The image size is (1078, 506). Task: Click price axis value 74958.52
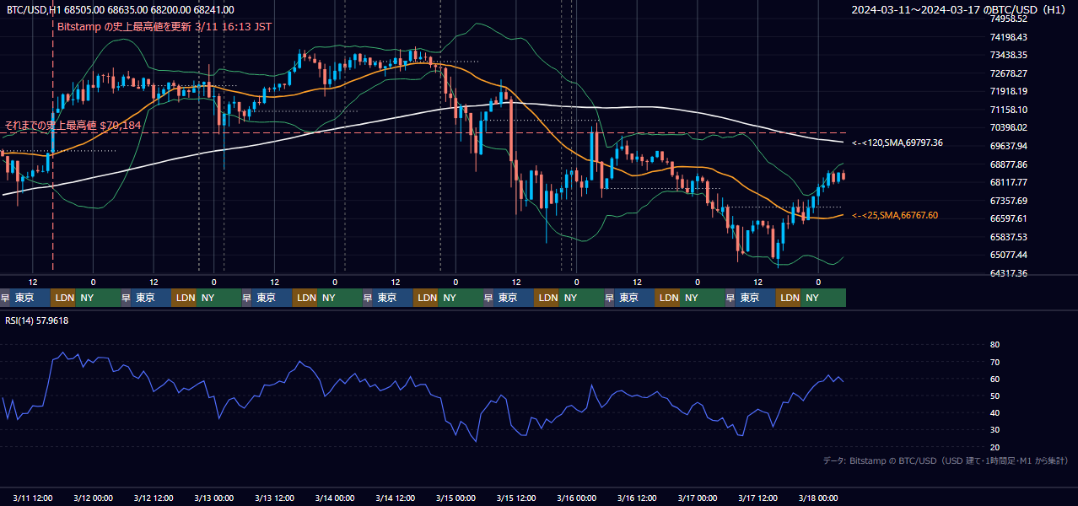pos(1008,19)
